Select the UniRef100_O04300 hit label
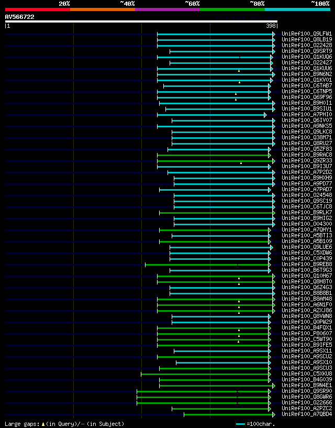The image size is (335, 428). [307, 224]
